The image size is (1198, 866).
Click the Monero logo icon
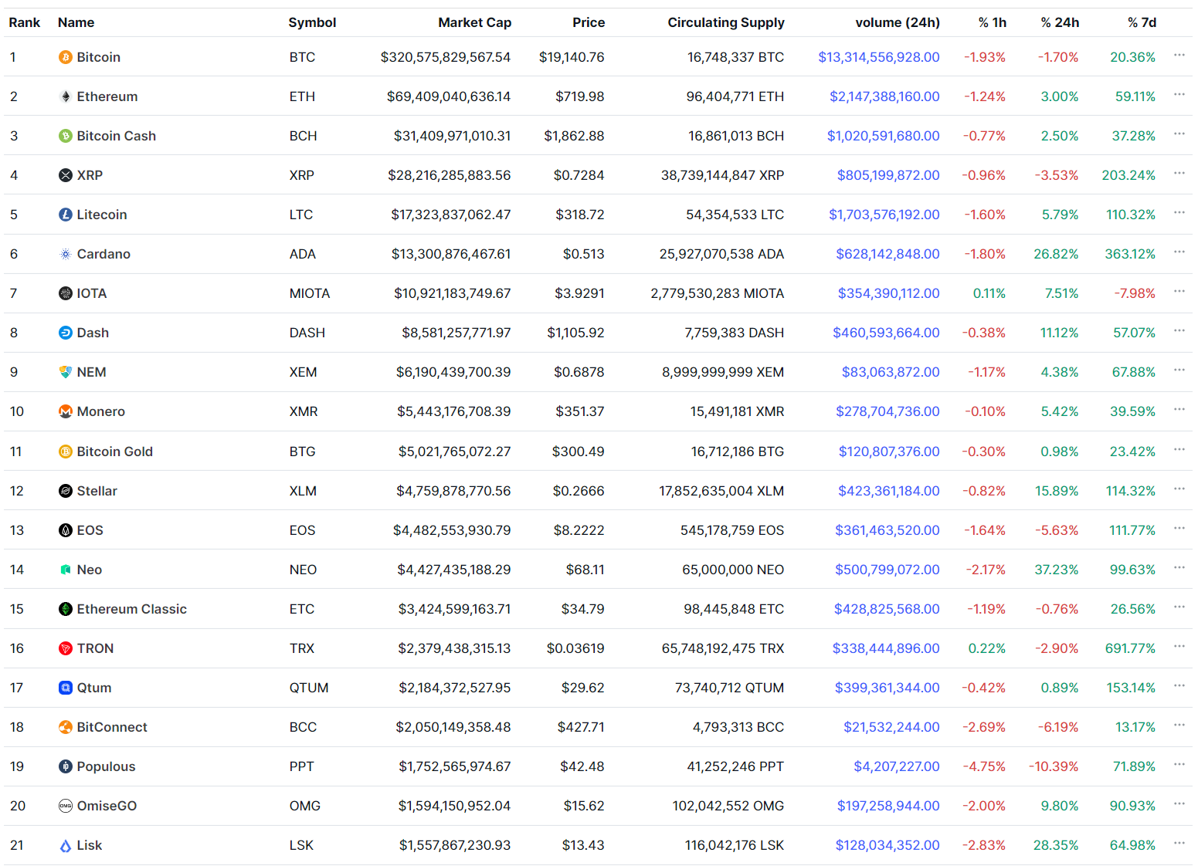[66, 411]
